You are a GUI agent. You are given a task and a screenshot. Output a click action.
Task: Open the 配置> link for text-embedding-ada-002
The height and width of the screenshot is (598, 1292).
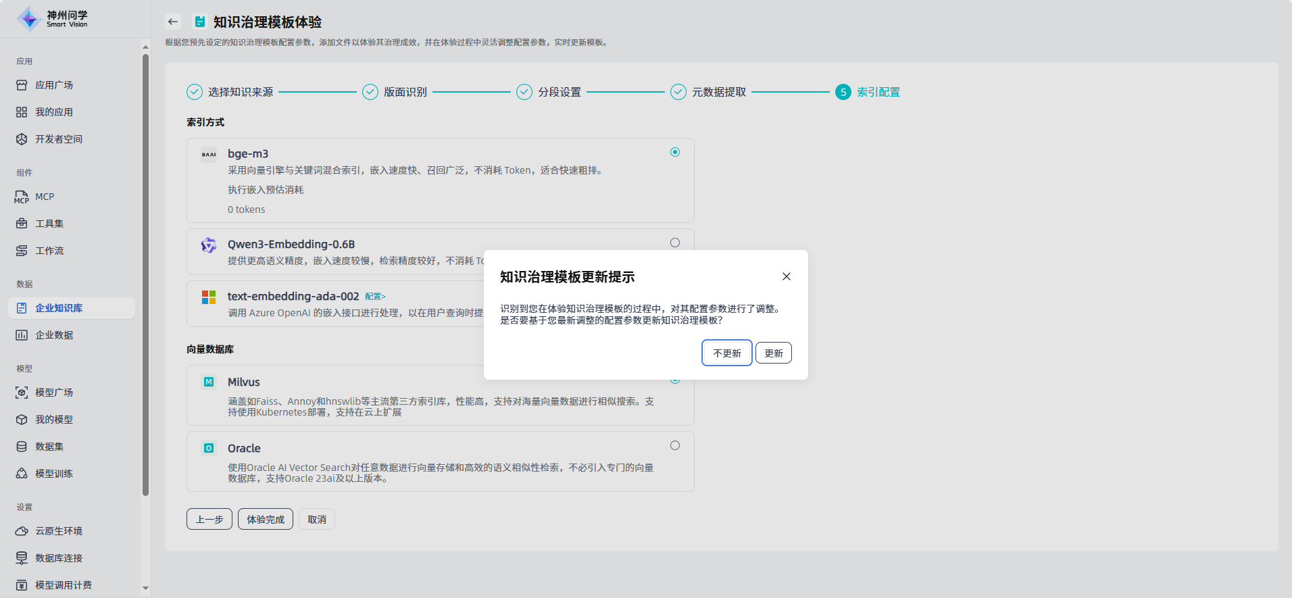click(375, 297)
